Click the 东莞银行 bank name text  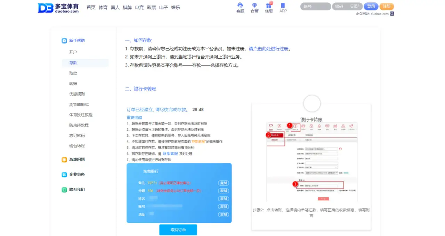click(151, 171)
